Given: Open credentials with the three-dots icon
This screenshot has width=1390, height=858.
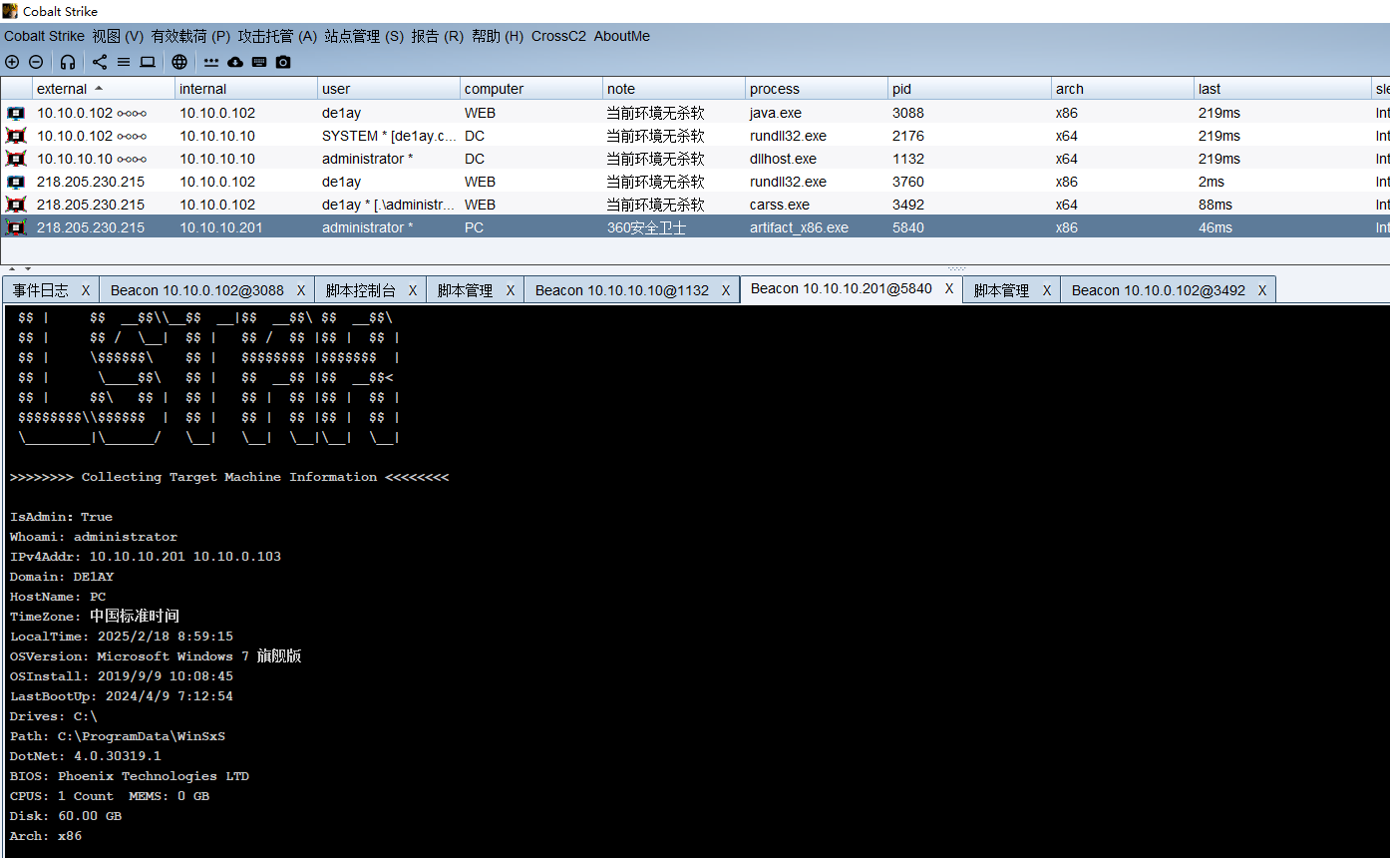Looking at the screenshot, I should coord(211,62).
